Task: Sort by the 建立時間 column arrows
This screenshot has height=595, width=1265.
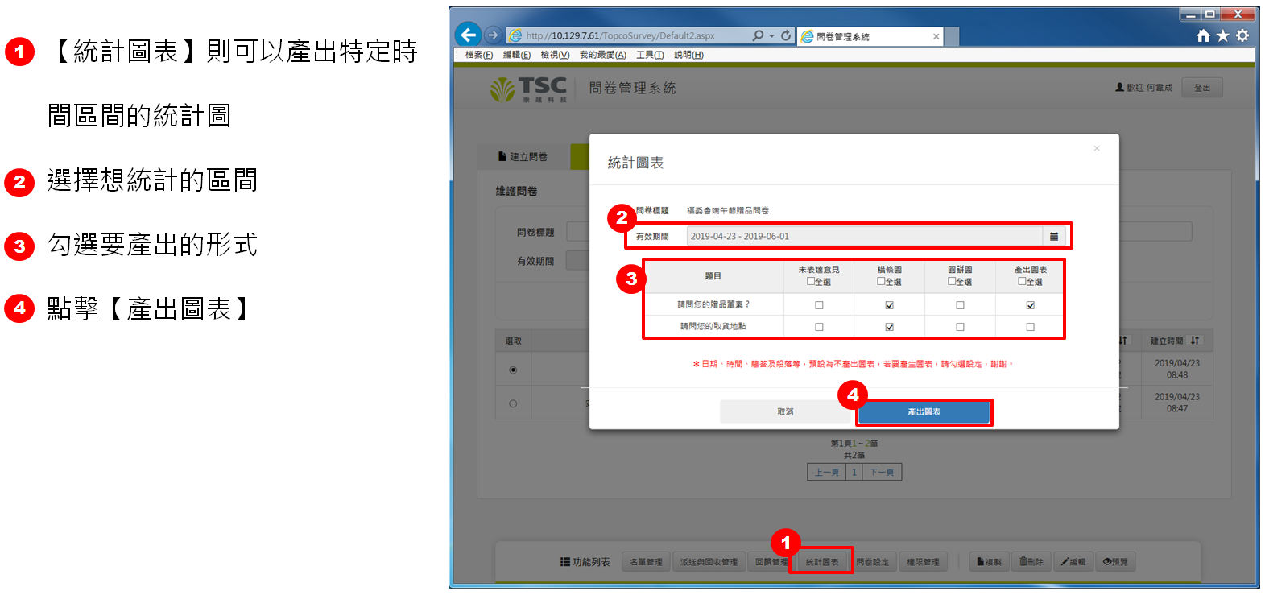Action: (1195, 341)
